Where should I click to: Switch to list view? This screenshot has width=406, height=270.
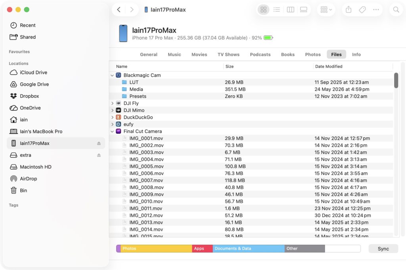(276, 9)
